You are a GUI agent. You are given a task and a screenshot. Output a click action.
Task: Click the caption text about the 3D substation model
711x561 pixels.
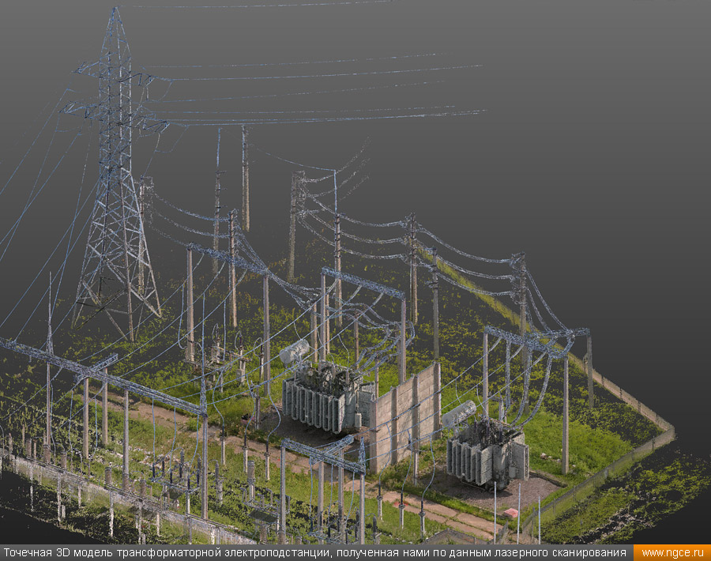[x=316, y=552]
